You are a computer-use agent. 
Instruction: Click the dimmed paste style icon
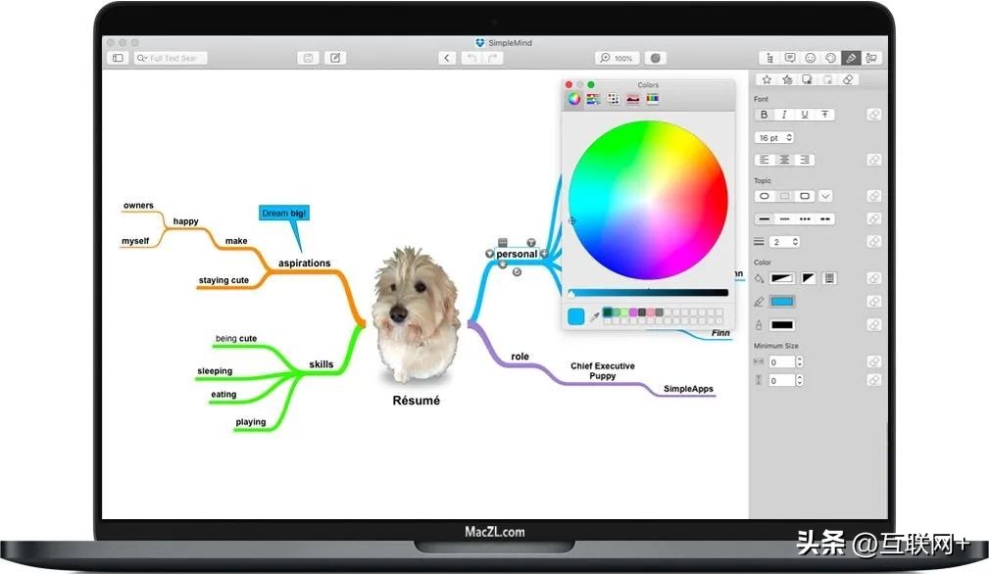tap(827, 79)
